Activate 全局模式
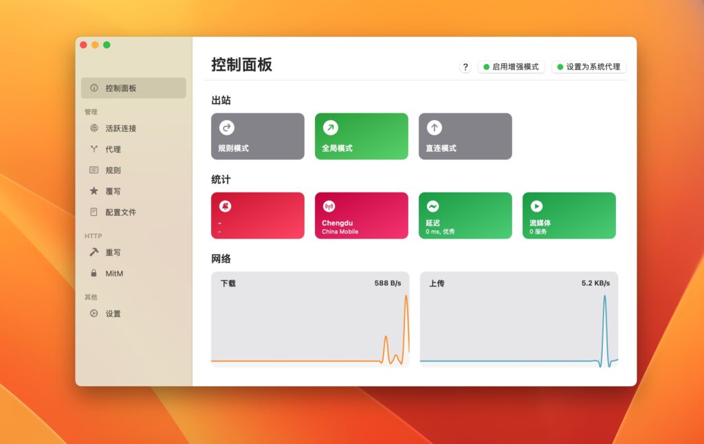The image size is (704, 444). (x=361, y=136)
